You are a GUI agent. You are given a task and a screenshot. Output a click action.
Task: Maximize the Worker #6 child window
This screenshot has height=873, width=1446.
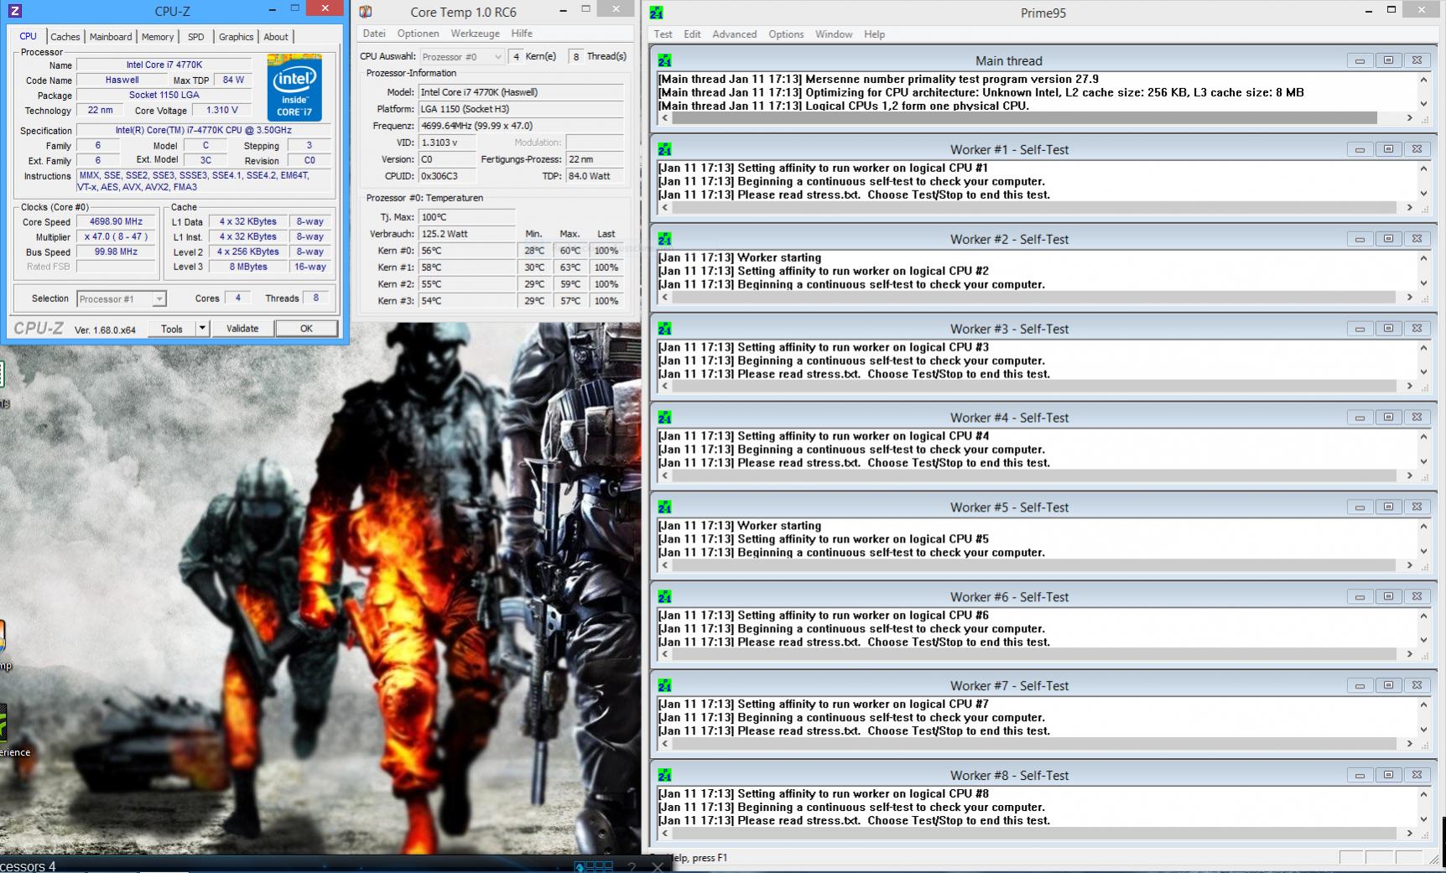click(1388, 597)
